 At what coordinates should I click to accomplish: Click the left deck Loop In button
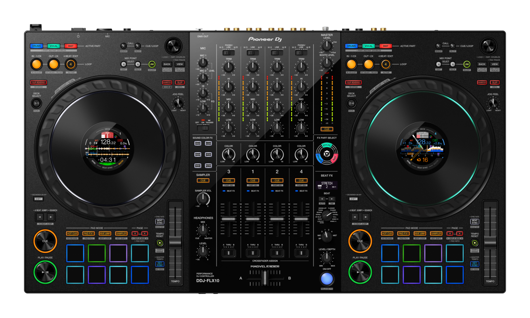pos(37,64)
